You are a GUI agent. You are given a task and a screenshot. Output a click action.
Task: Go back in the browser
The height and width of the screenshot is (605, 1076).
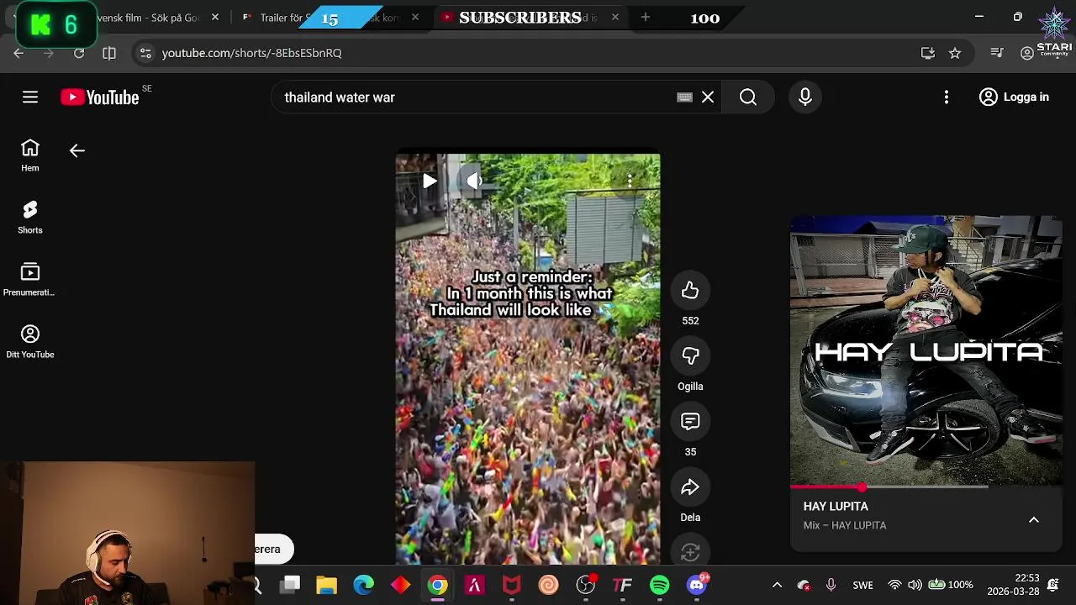pos(18,53)
